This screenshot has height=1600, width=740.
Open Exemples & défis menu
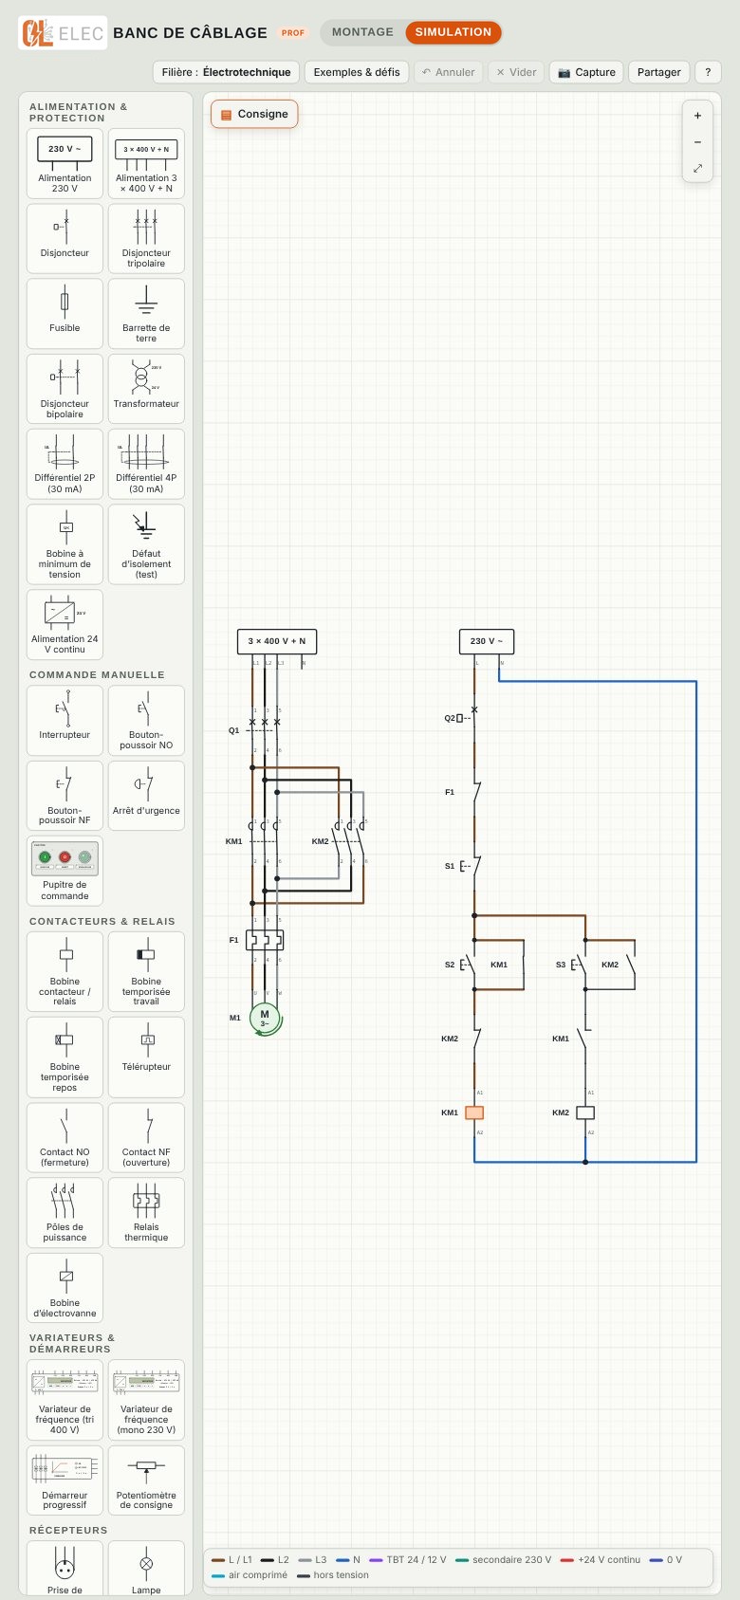point(357,72)
